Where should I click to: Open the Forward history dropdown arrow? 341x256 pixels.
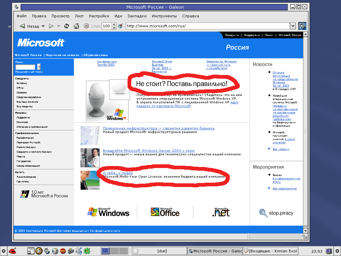(x=59, y=26)
